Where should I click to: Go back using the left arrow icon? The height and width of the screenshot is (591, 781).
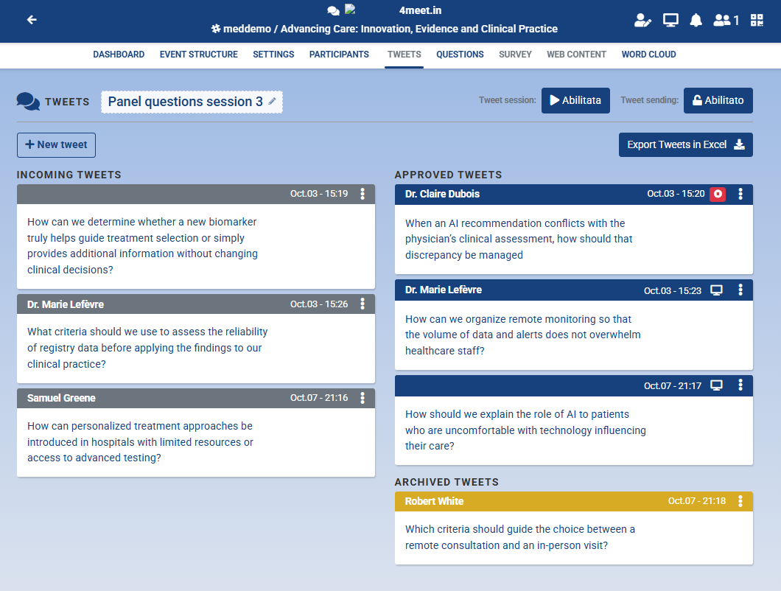pos(32,20)
